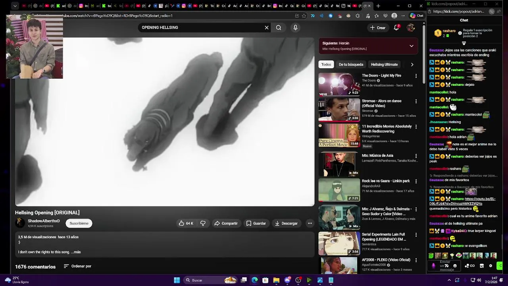Viewport: 508px width, 286px height.
Task: Open Edge profile avatar icon
Action: click(394, 16)
